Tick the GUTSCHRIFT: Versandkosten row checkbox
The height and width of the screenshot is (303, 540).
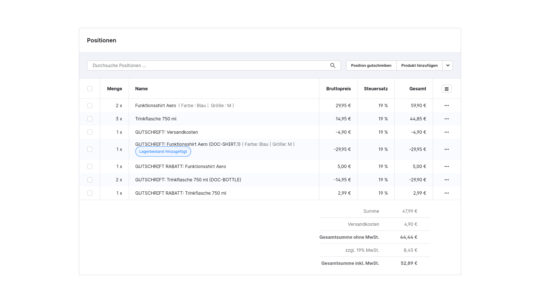[90, 132]
